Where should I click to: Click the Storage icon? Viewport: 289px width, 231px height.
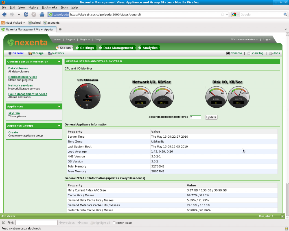click(29, 53)
